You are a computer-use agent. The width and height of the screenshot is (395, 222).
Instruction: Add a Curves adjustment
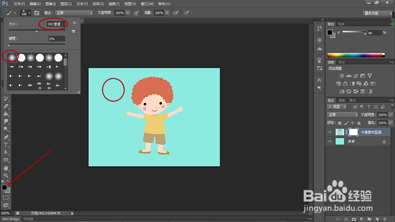tap(355, 76)
